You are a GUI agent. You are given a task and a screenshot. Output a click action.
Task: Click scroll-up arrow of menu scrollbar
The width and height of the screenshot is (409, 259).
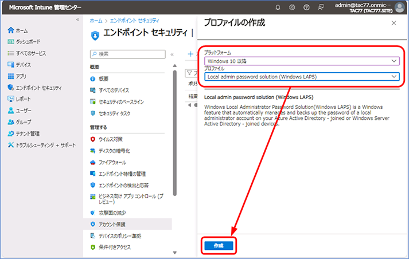point(175,66)
